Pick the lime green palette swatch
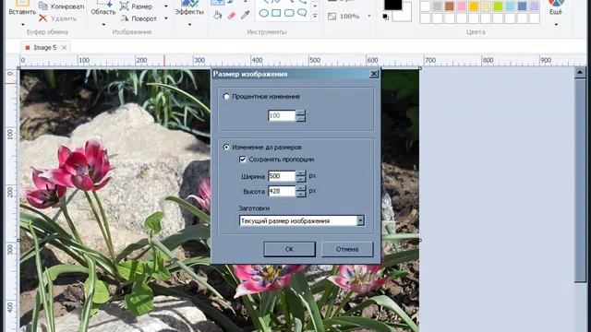 click(498, 6)
